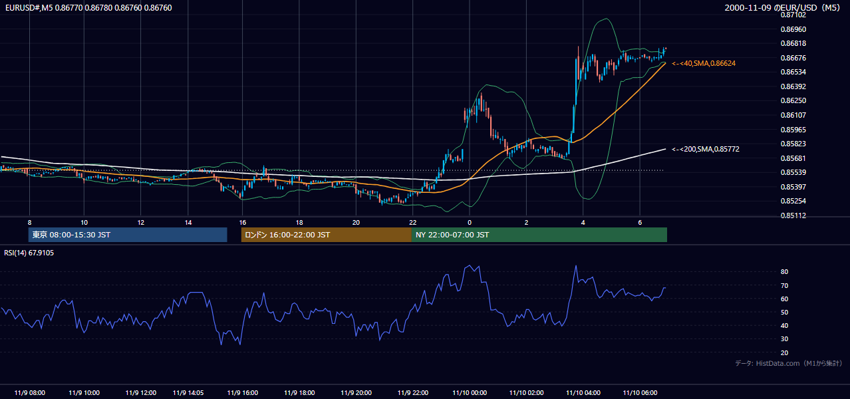
Task: Select the 200 SMA label reading 0.85772
Action: coord(706,150)
